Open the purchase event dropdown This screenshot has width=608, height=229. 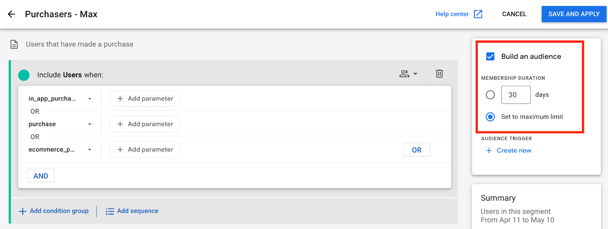coord(90,124)
